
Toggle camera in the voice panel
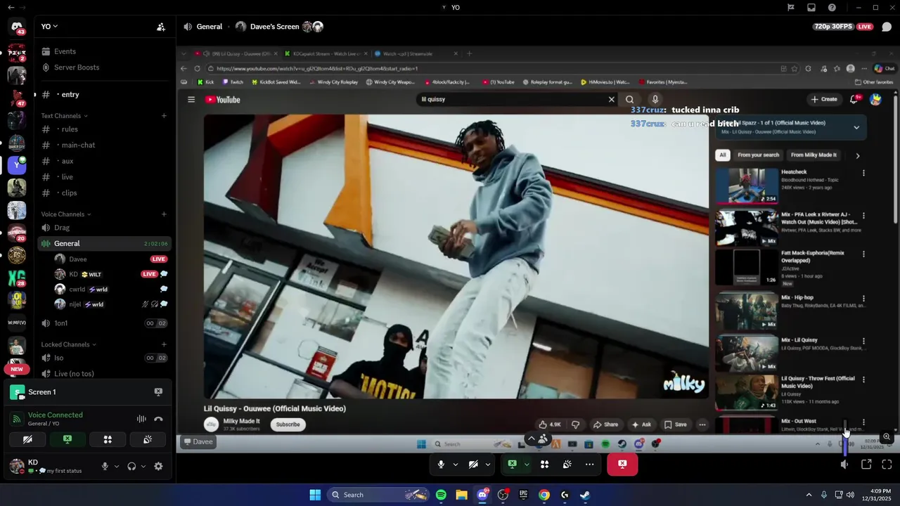coord(27,439)
